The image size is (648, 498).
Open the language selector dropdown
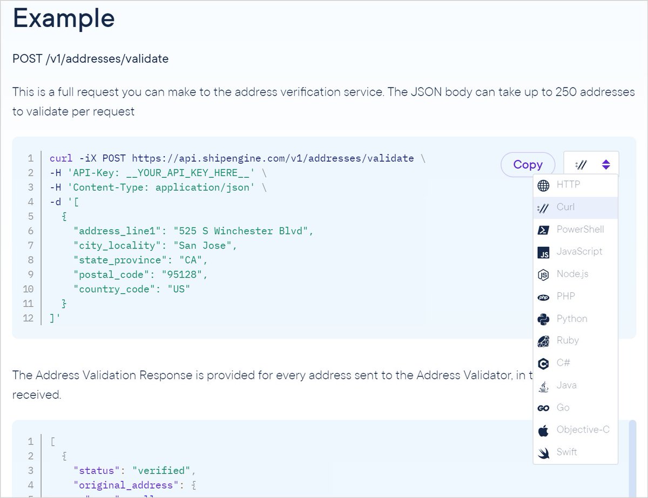point(591,165)
